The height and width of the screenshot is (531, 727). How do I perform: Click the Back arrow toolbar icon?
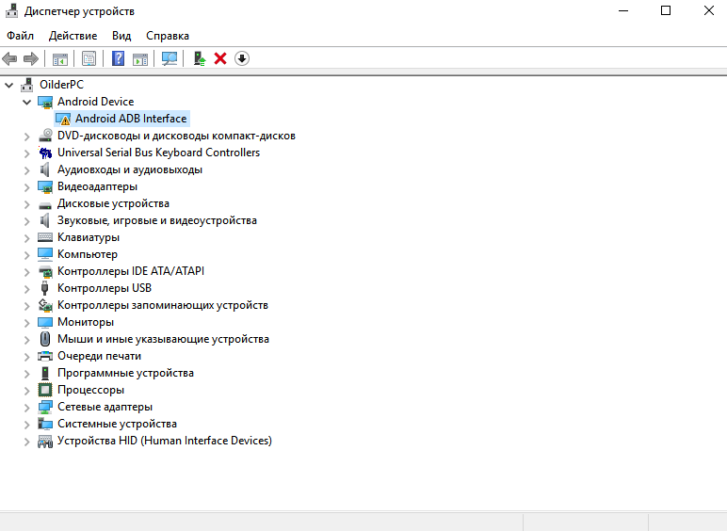click(x=9, y=58)
